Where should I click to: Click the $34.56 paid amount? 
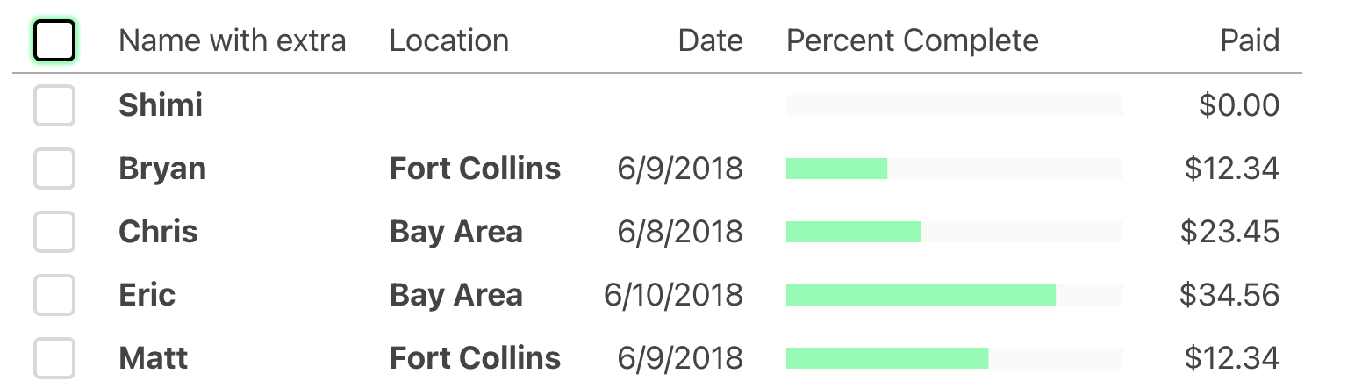(1229, 295)
